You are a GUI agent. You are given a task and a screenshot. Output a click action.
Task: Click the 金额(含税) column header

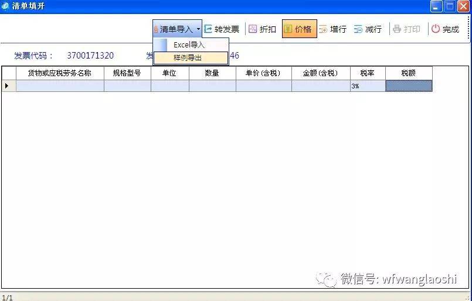coord(321,73)
